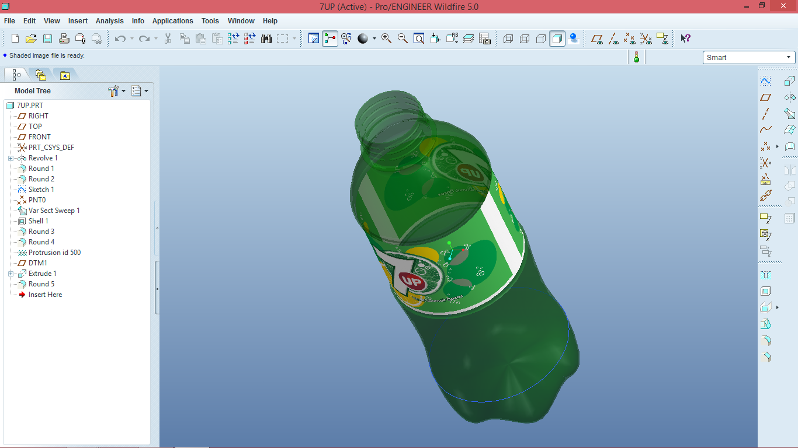Select the Round tool in right toolbar
Screen dimensions: 798x448
[x=765, y=341]
